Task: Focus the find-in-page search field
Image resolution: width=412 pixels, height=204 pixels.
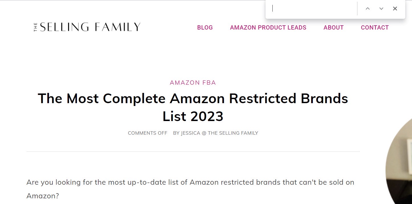Action: pos(313,9)
